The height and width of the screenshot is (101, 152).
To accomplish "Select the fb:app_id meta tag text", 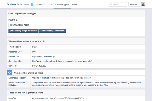I will [x=58, y=98].
